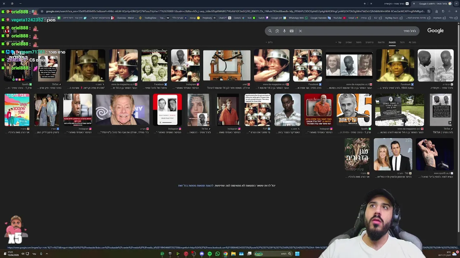Click the Windows taskbar search box
Screen dimensions: 460x258
(273, 254)
